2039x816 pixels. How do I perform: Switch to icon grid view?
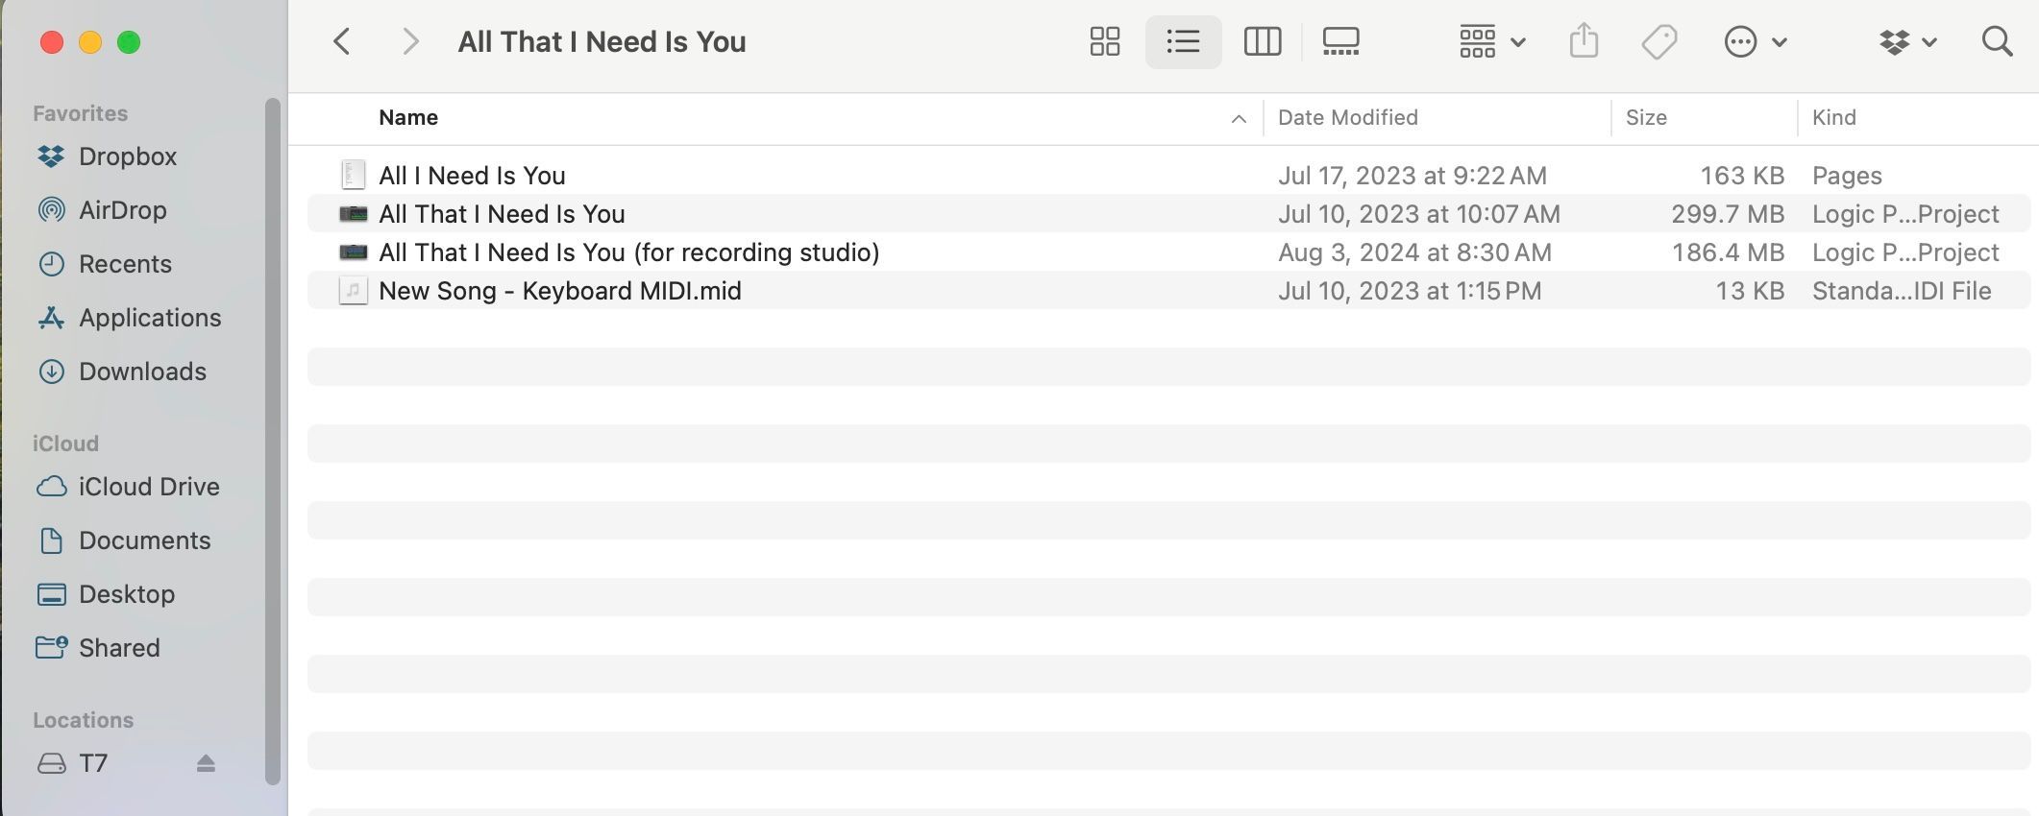1105,41
